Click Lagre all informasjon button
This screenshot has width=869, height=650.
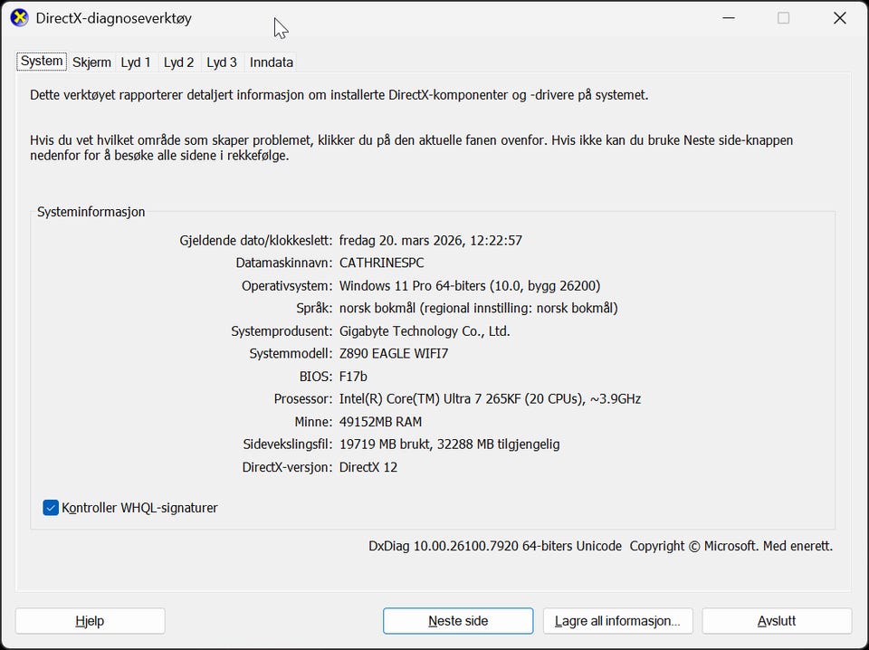click(618, 621)
